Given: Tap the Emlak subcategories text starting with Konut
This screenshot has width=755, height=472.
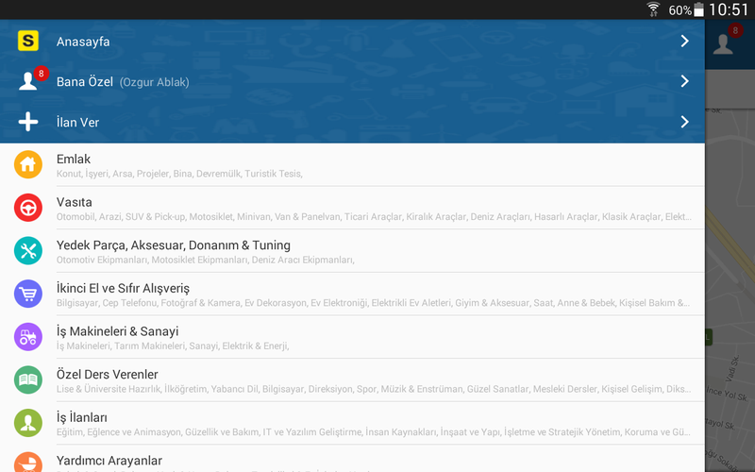Looking at the screenshot, I should [x=179, y=174].
